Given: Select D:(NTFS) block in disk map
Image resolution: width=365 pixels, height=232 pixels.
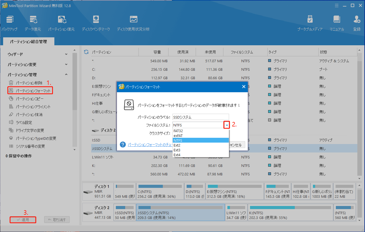Looking at the screenshot, I should pos(195,192).
